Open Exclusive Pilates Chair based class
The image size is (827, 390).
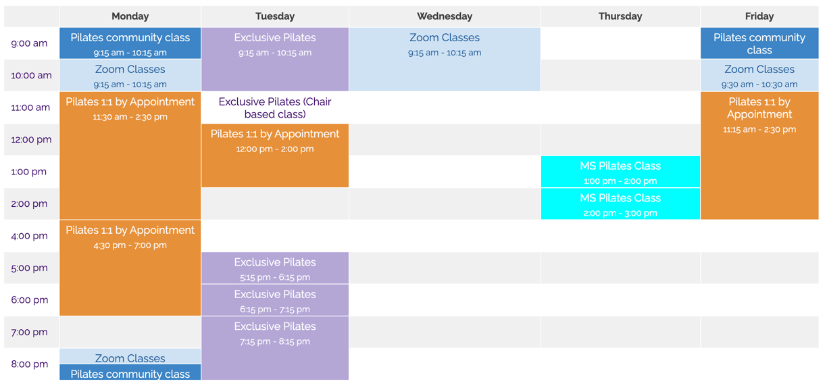click(x=275, y=107)
